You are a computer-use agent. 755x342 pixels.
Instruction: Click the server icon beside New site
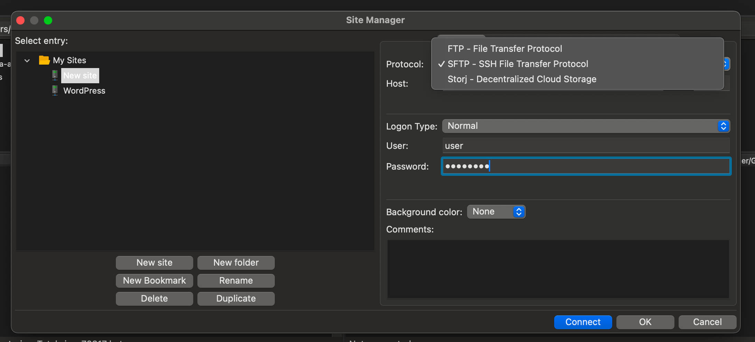[55, 75]
